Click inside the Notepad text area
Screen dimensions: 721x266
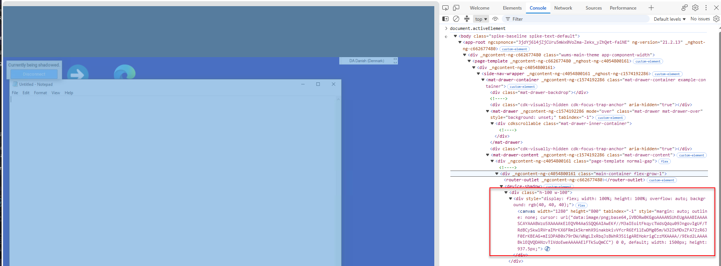pyautogui.click(x=173, y=180)
